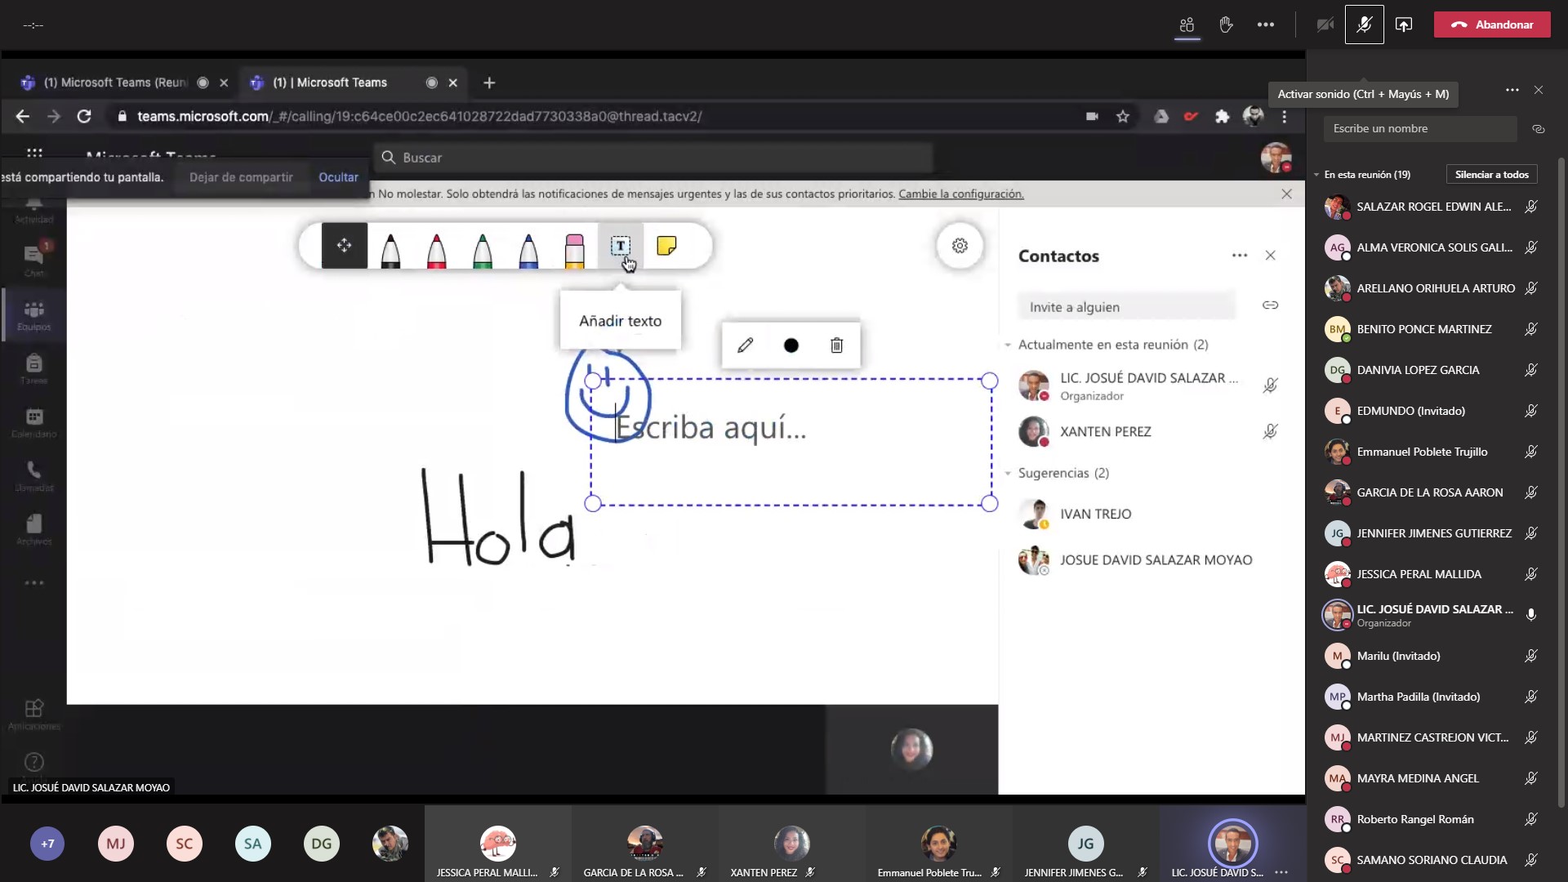
Task: Toggle mic for Roberto Rangel Román
Action: (1531, 819)
